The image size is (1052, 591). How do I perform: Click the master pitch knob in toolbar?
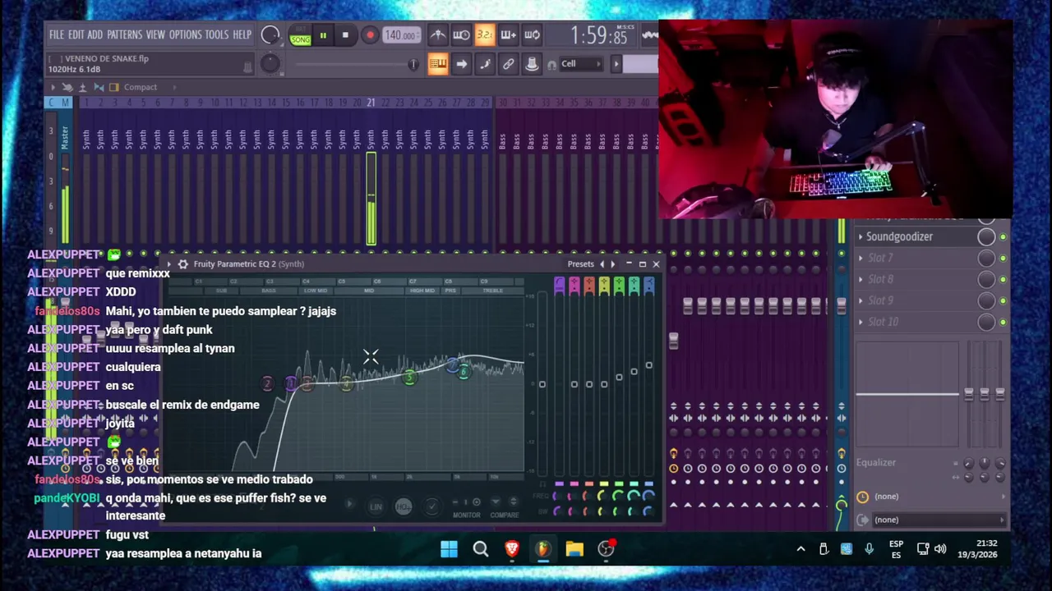(270, 64)
